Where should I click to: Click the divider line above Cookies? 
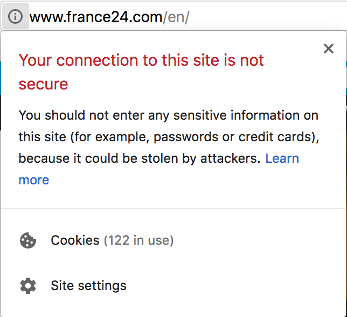tap(174, 208)
